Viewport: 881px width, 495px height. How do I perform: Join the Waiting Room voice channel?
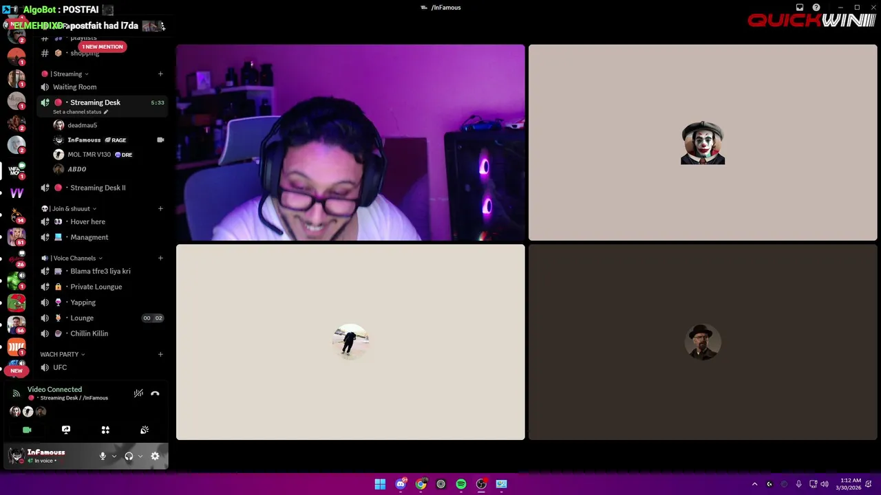coord(102,87)
